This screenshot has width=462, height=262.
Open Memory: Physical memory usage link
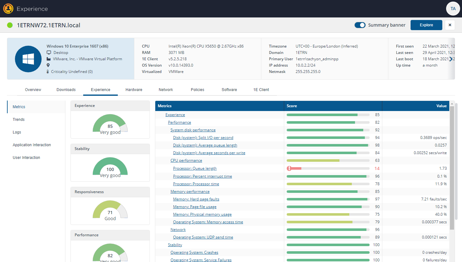[203, 214]
